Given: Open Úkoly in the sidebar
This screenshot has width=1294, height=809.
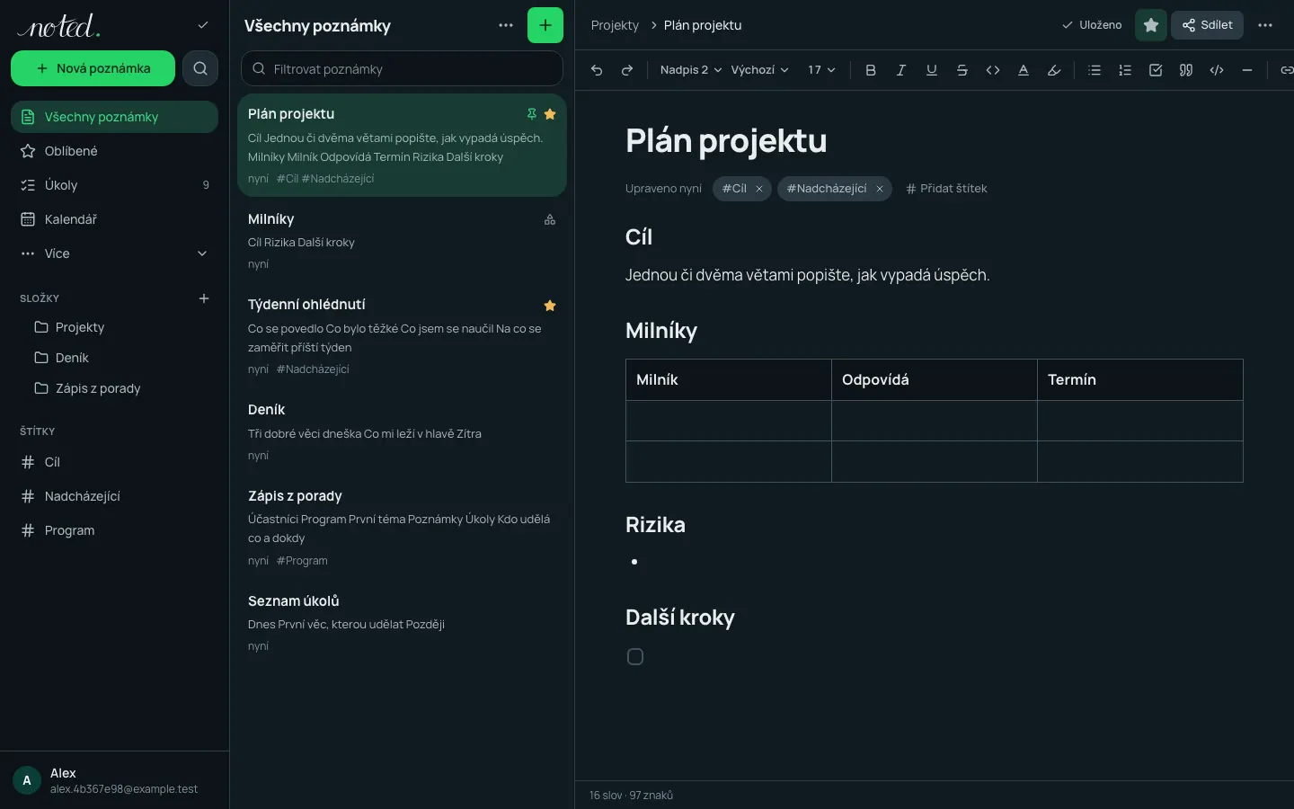Looking at the screenshot, I should coord(114,185).
